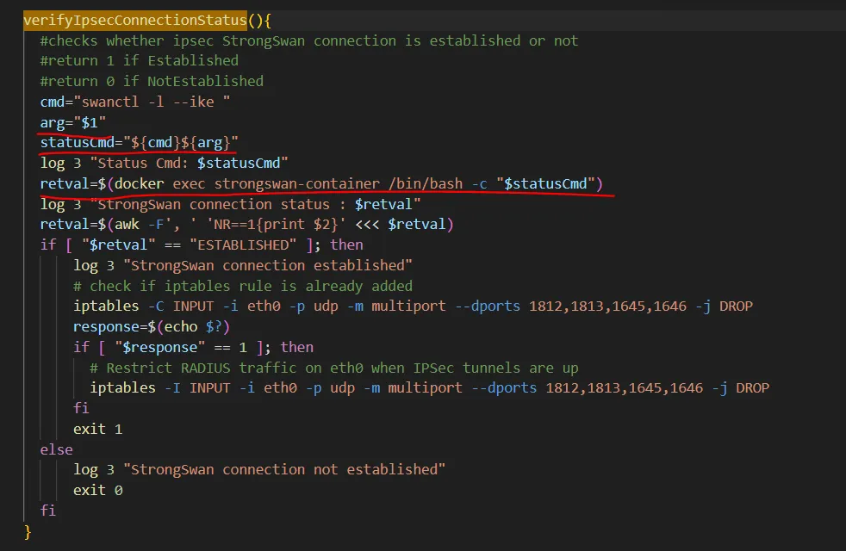The width and height of the screenshot is (846, 551).
Task: Click the 'StrongSwan connection not established' log message
Action: click(x=284, y=469)
